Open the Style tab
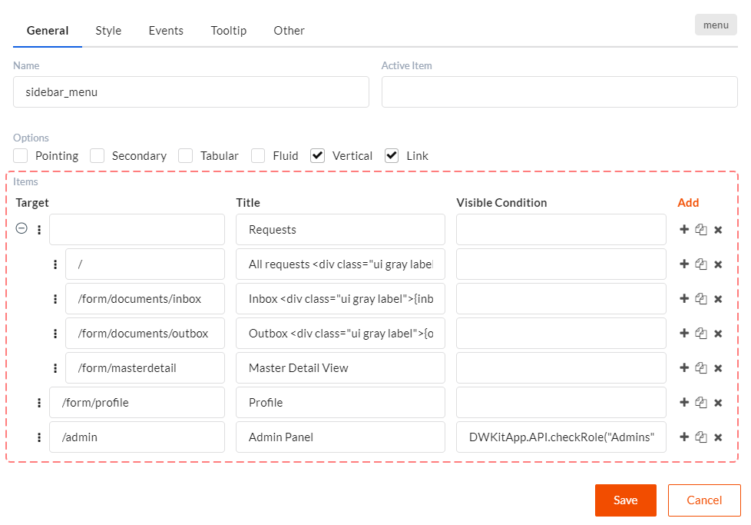The width and height of the screenshot is (751, 525). pos(108,31)
